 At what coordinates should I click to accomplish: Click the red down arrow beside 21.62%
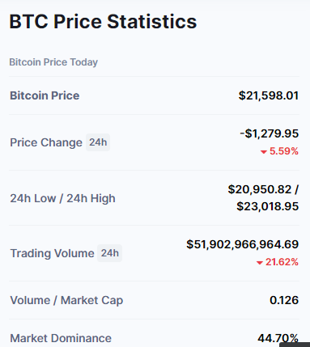[x=260, y=263]
